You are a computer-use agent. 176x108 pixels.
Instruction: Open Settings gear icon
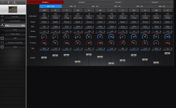tap(14, 2)
